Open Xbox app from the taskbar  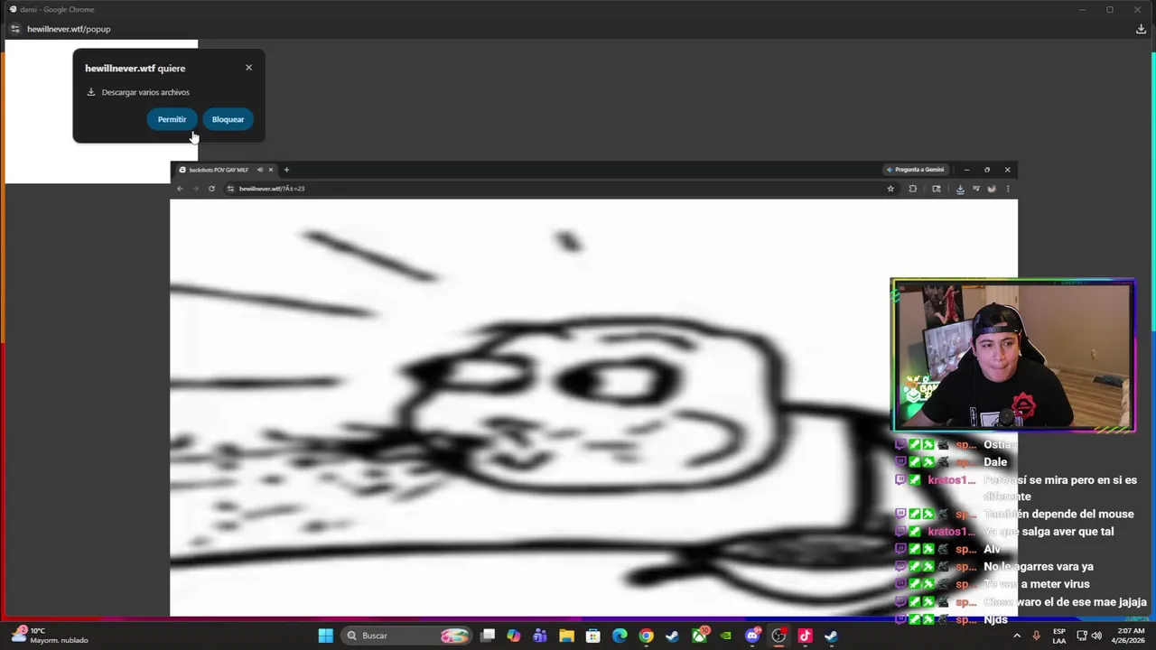(x=700, y=636)
